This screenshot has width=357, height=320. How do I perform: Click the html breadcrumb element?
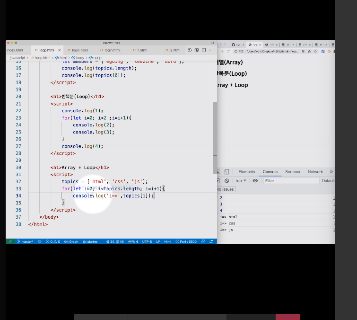[61, 58]
